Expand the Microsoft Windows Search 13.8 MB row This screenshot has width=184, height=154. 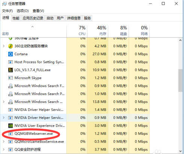coord(4,102)
